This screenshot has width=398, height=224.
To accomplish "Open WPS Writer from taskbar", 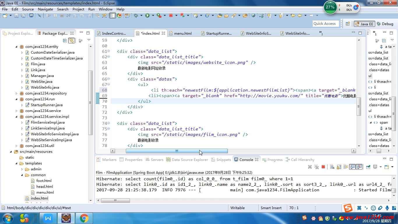I will coord(48,218).
